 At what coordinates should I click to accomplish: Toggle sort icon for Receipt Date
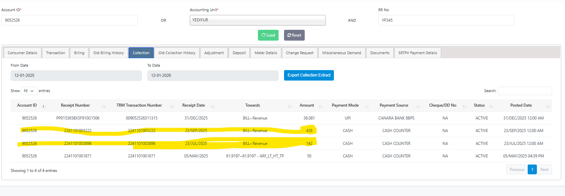[212, 107]
